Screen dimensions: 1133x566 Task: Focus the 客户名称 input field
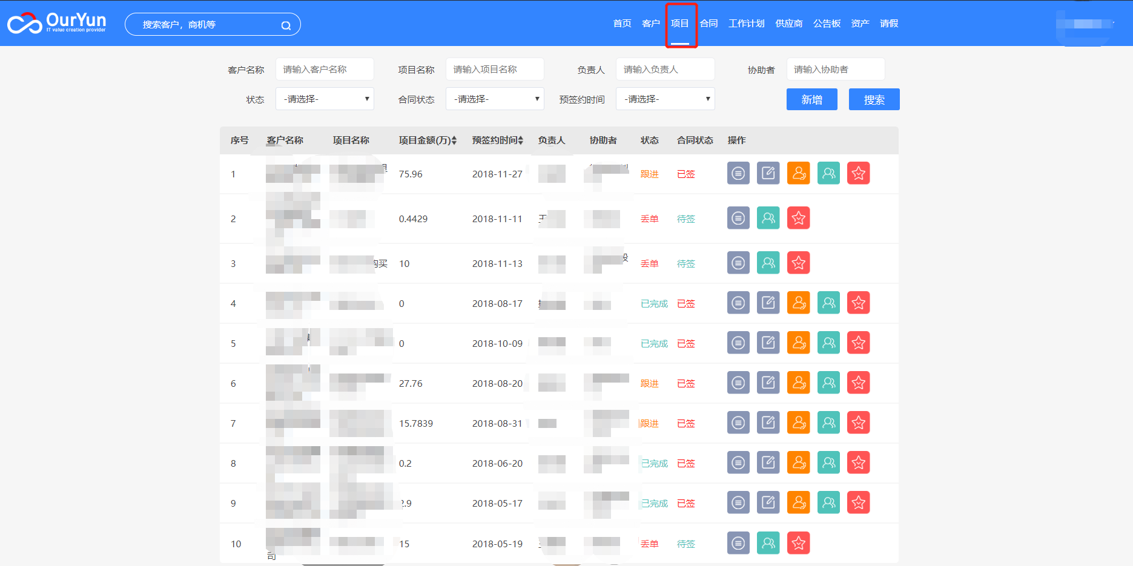(x=325, y=69)
